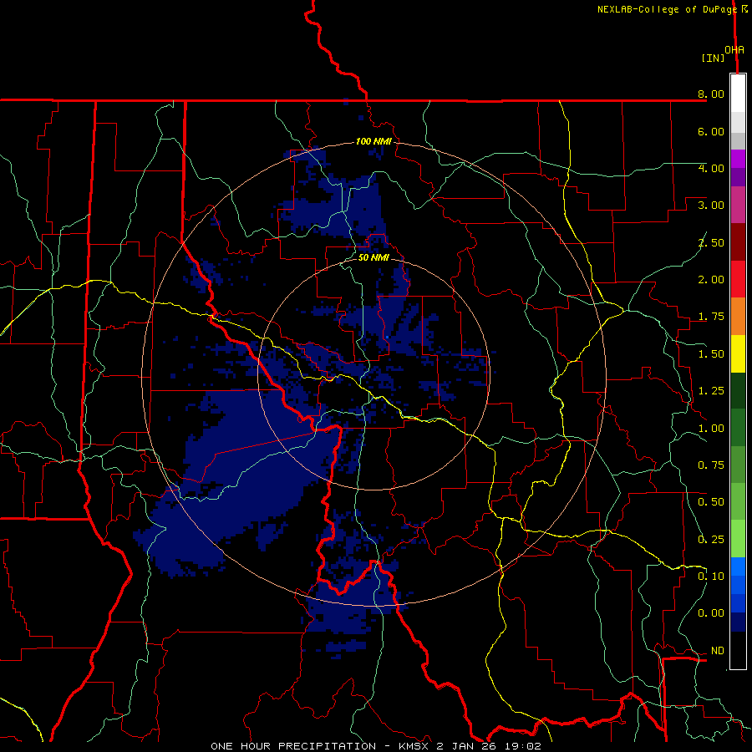
Task: Click the 0.10 legend value
Action: pos(711,577)
